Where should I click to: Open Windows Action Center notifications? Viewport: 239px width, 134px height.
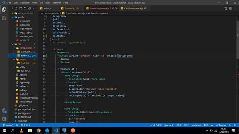[233, 131]
